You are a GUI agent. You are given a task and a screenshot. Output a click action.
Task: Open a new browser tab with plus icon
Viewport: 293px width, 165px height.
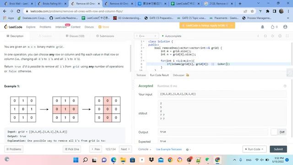(240, 4)
